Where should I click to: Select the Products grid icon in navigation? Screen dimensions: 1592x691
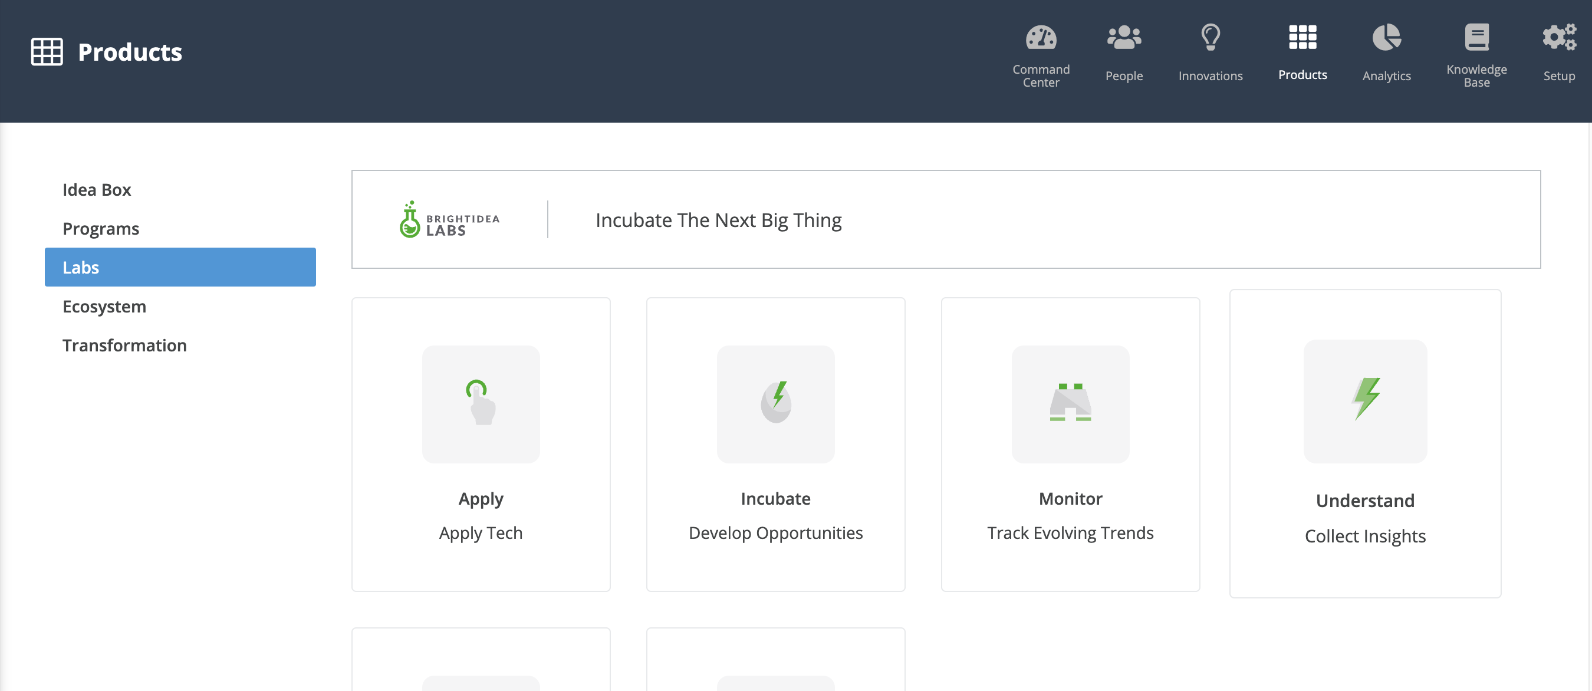pyautogui.click(x=1302, y=37)
